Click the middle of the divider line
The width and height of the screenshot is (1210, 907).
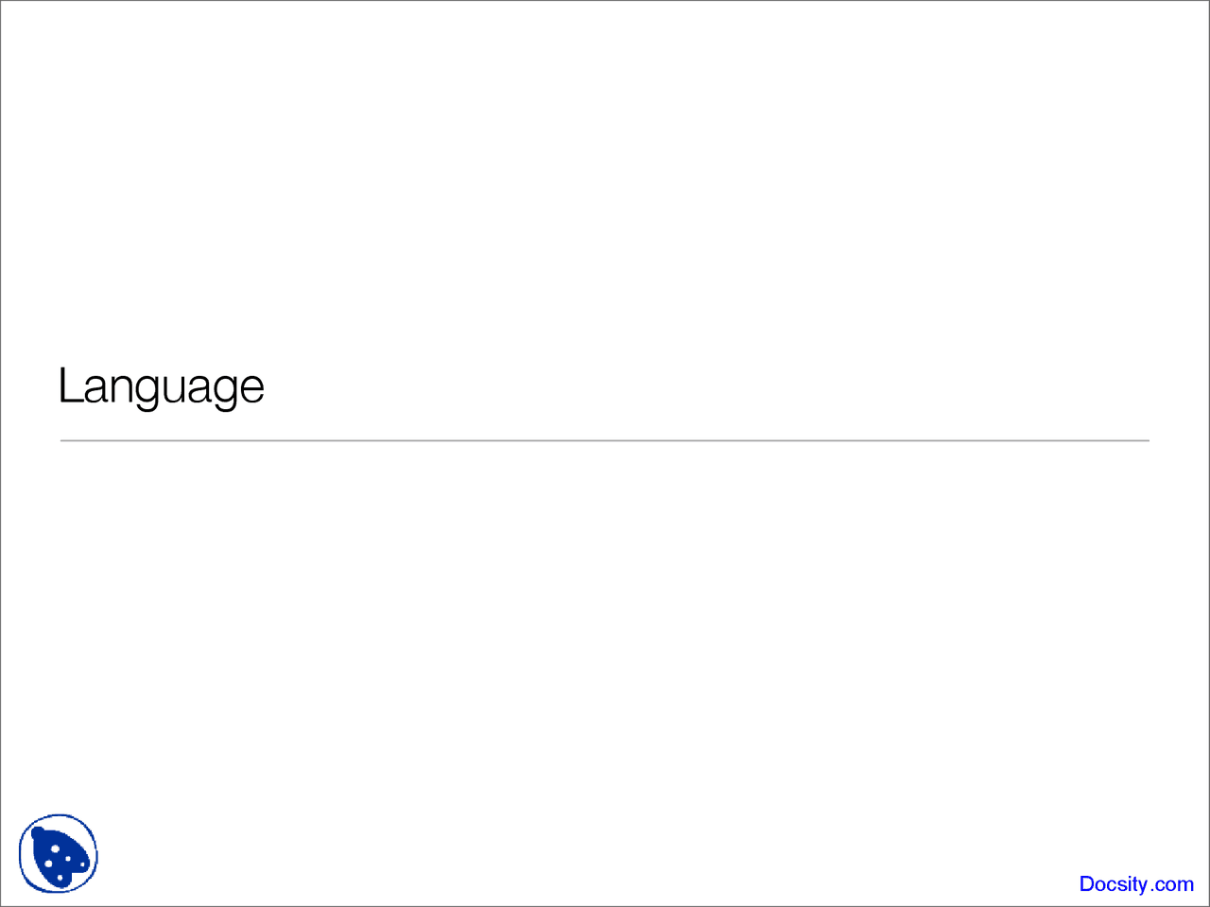coord(605,440)
